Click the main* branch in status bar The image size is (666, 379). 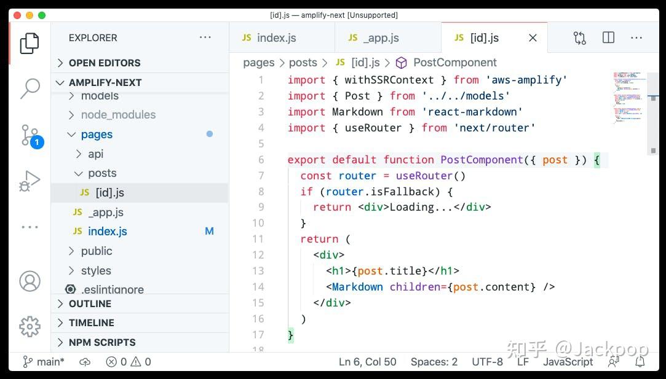[x=44, y=362]
